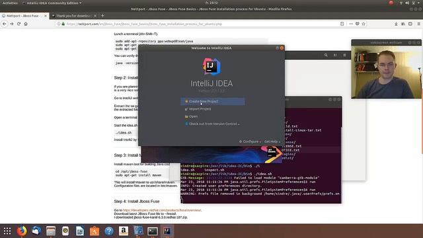
Task: Open LibreOffice Writer from the dock
Action: coord(80,231)
